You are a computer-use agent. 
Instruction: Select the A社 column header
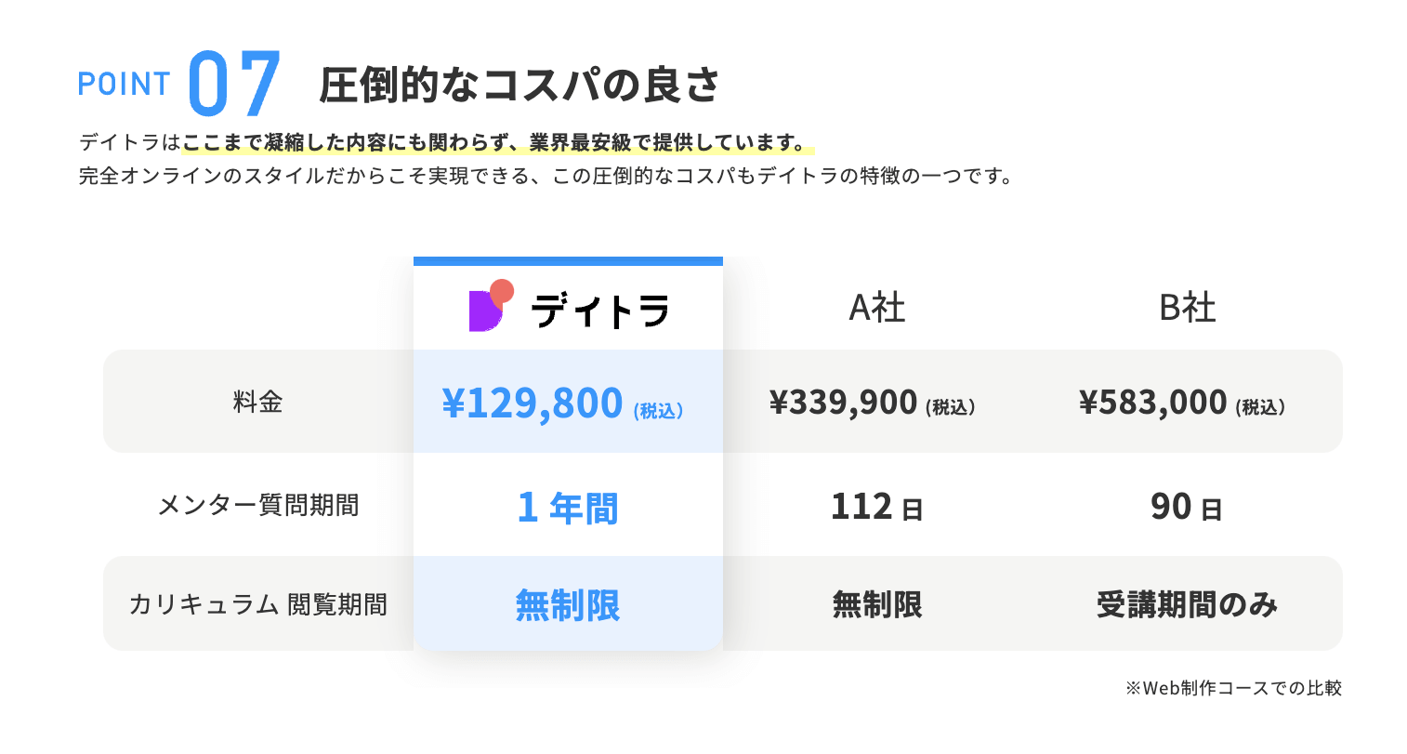coord(876,308)
